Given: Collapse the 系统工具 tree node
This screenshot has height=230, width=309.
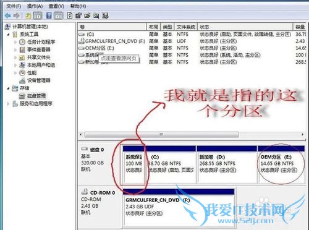Looking at the screenshot, I should (x=8, y=35).
